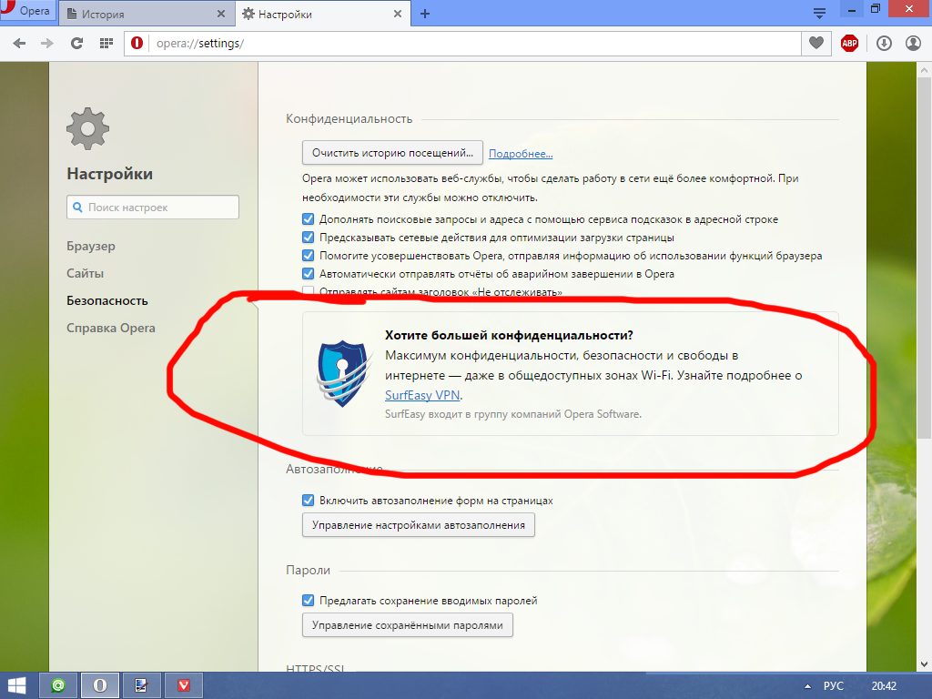The height and width of the screenshot is (699, 932).
Task: Toggle Предсказывать сетевые действия checkbox
Action: [308, 238]
